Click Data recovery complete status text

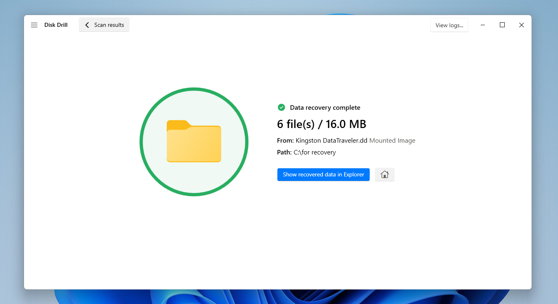pos(325,107)
